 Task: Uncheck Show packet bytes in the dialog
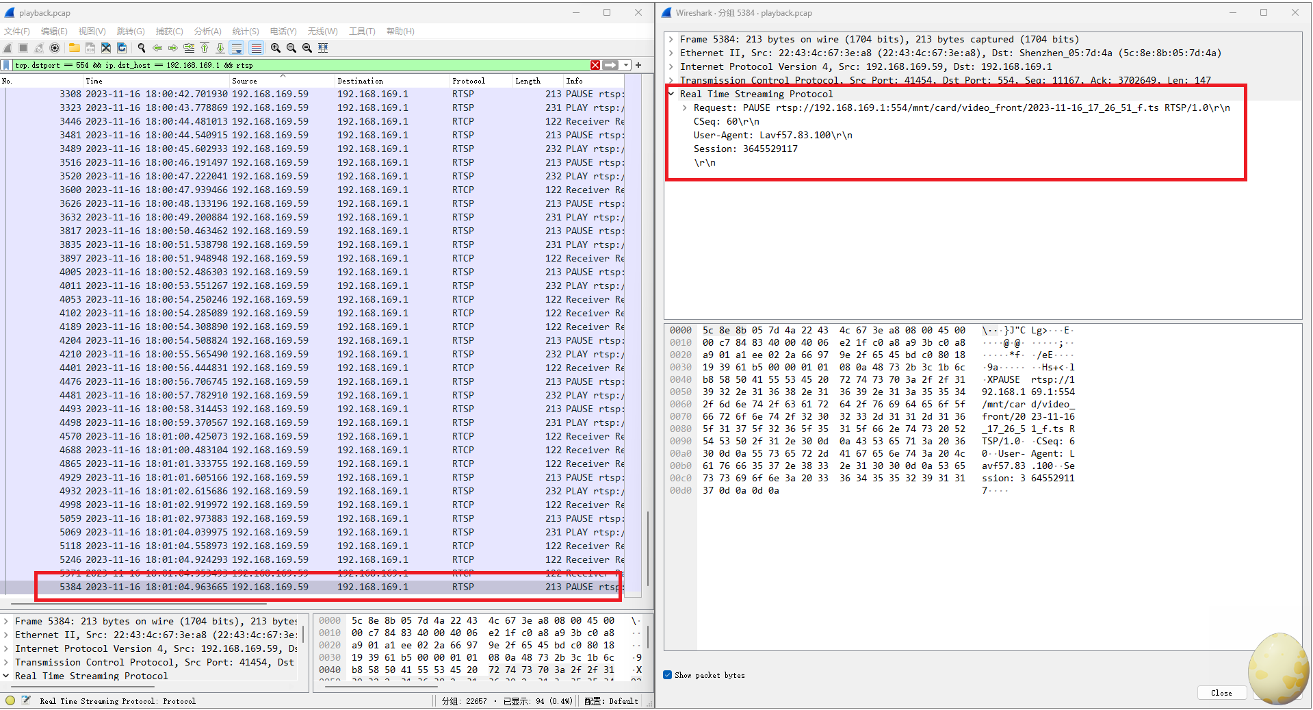(x=667, y=674)
